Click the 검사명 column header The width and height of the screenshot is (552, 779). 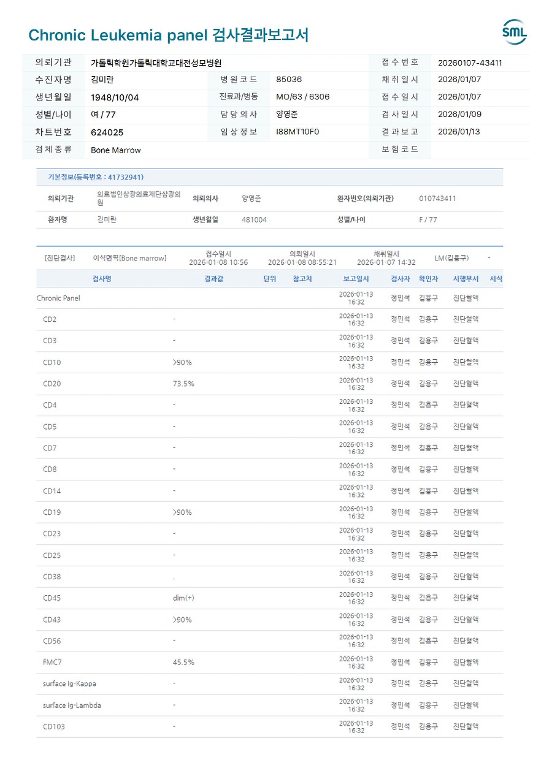point(102,279)
